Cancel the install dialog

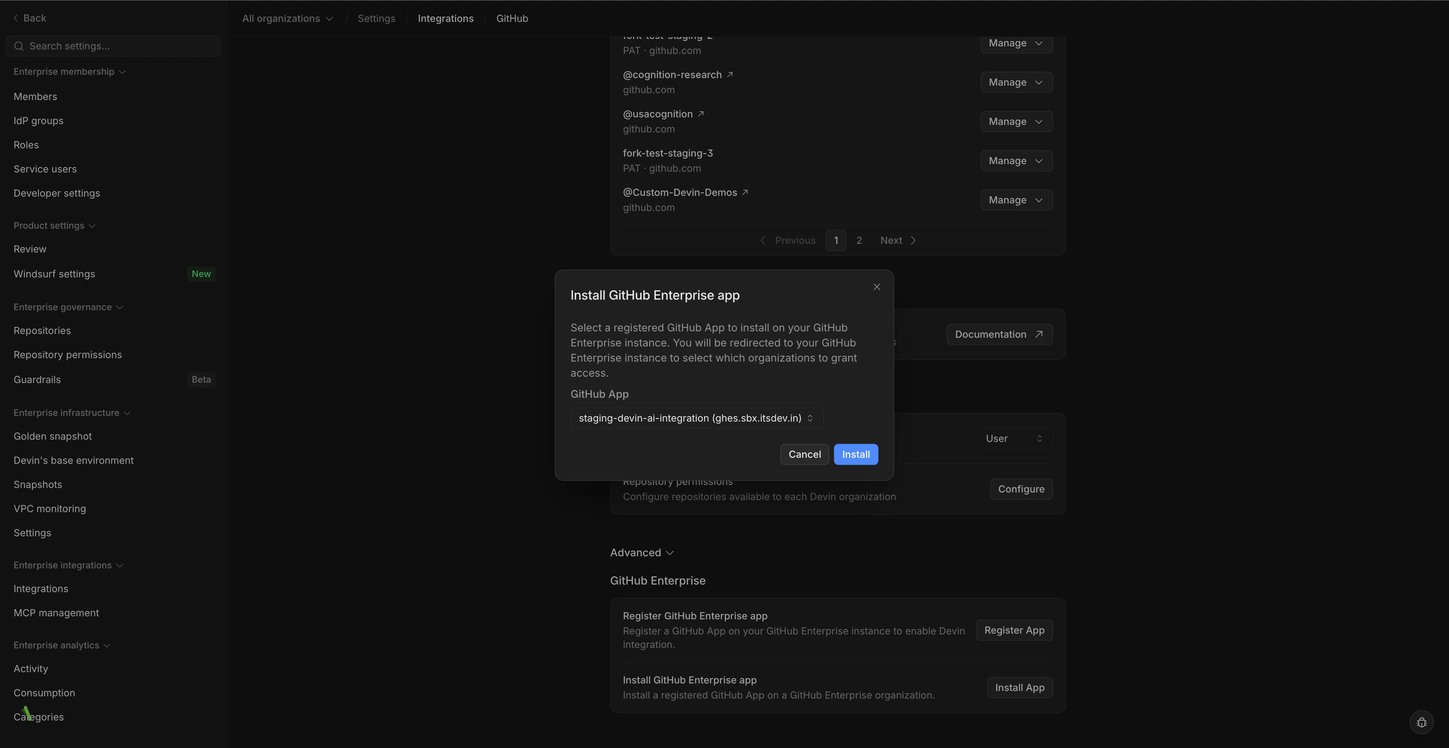point(804,454)
